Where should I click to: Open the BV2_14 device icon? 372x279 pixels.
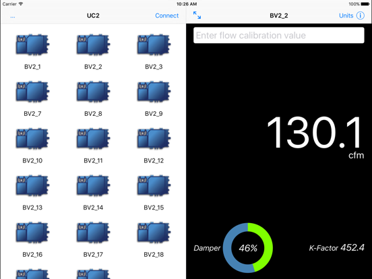(x=93, y=185)
